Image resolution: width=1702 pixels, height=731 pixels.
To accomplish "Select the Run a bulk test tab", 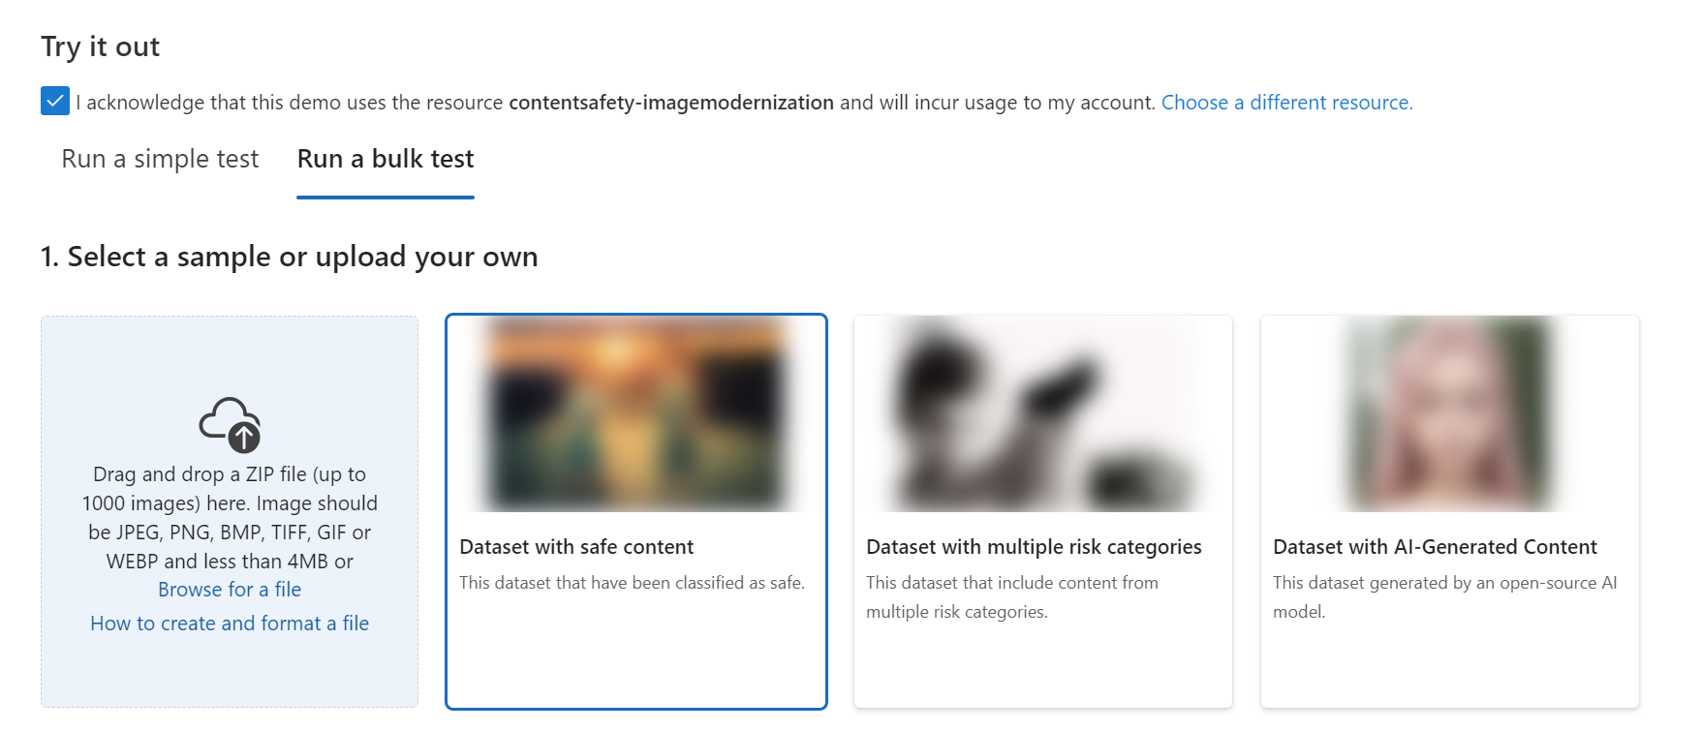I will pyautogui.click(x=386, y=159).
